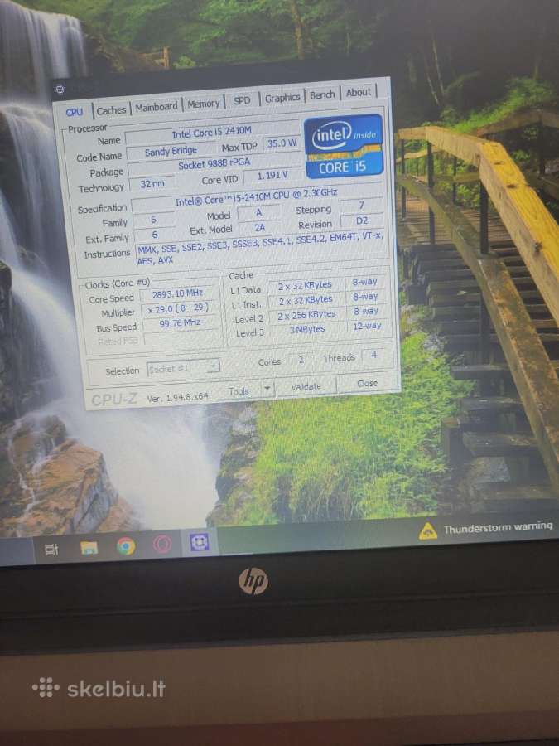Click the Level 2 2 x 256 KBytes value
559x746 pixels.
point(306,315)
